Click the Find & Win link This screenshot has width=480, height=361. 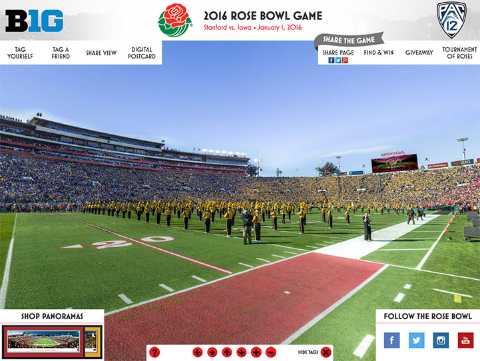pyautogui.click(x=379, y=53)
